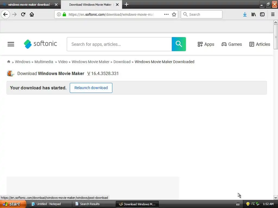Image resolution: width=278 pixels, height=208 pixels.
Task: Open the Download breadcrumb link
Action: (x=122, y=62)
